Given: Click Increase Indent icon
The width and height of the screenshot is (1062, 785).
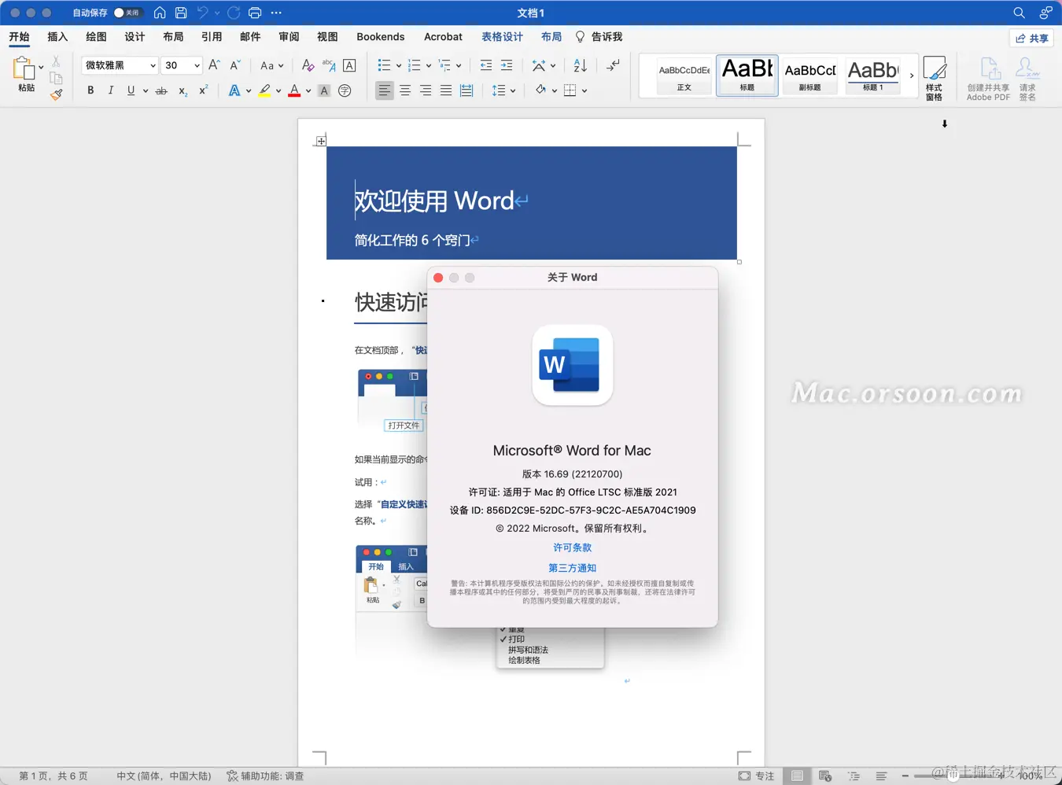Looking at the screenshot, I should click(x=507, y=65).
